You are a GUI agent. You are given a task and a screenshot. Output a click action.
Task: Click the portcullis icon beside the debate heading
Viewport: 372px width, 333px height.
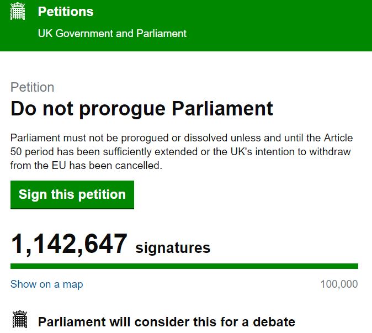(20, 321)
